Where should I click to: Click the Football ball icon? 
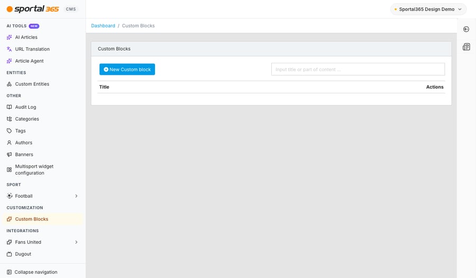(10, 196)
